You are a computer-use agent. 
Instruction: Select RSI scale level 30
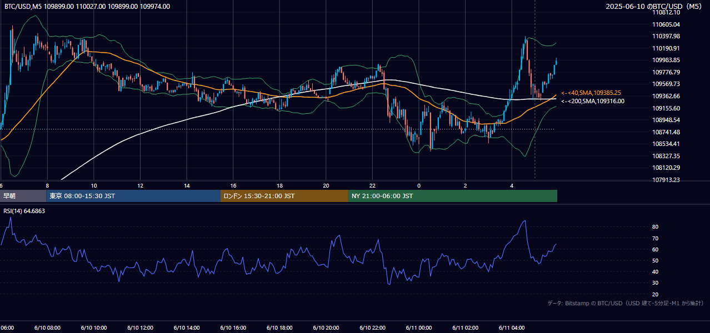click(656, 282)
